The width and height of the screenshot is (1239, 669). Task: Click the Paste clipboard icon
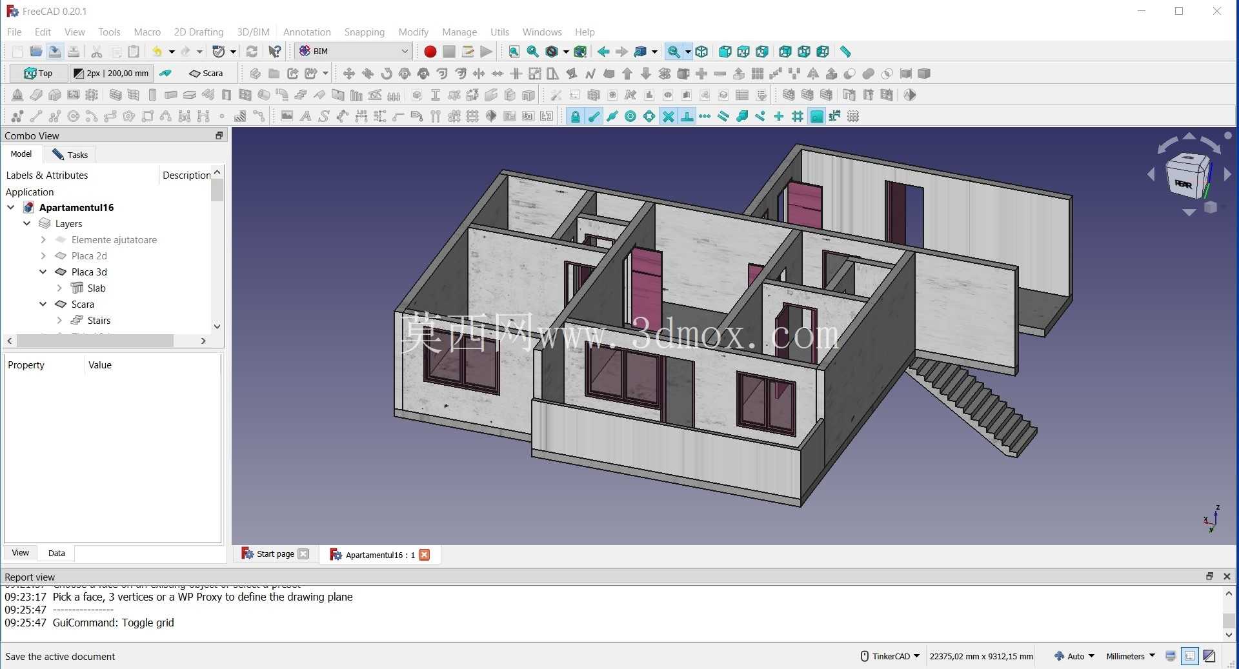[134, 52]
